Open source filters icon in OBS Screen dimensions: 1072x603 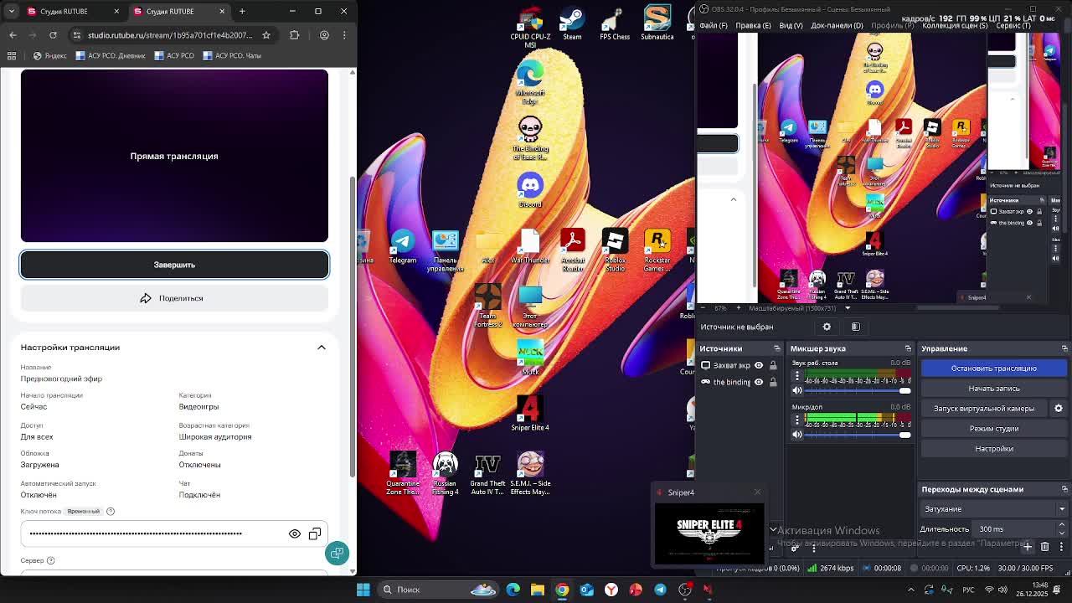tap(855, 327)
